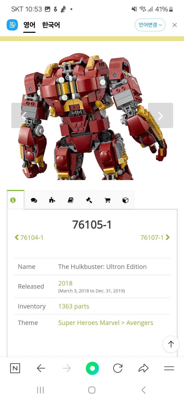This screenshot has height=401, width=184.
Task: Select the green info tab
Action: click(16, 200)
